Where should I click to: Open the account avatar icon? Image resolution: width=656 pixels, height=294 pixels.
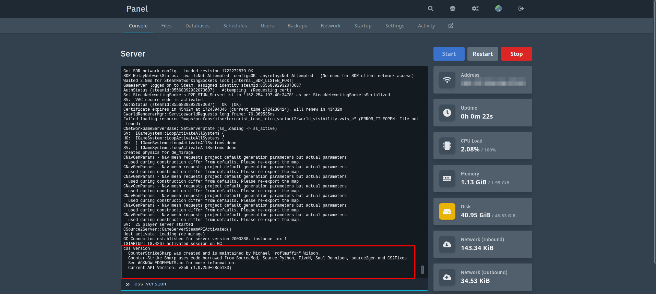pyautogui.click(x=499, y=9)
